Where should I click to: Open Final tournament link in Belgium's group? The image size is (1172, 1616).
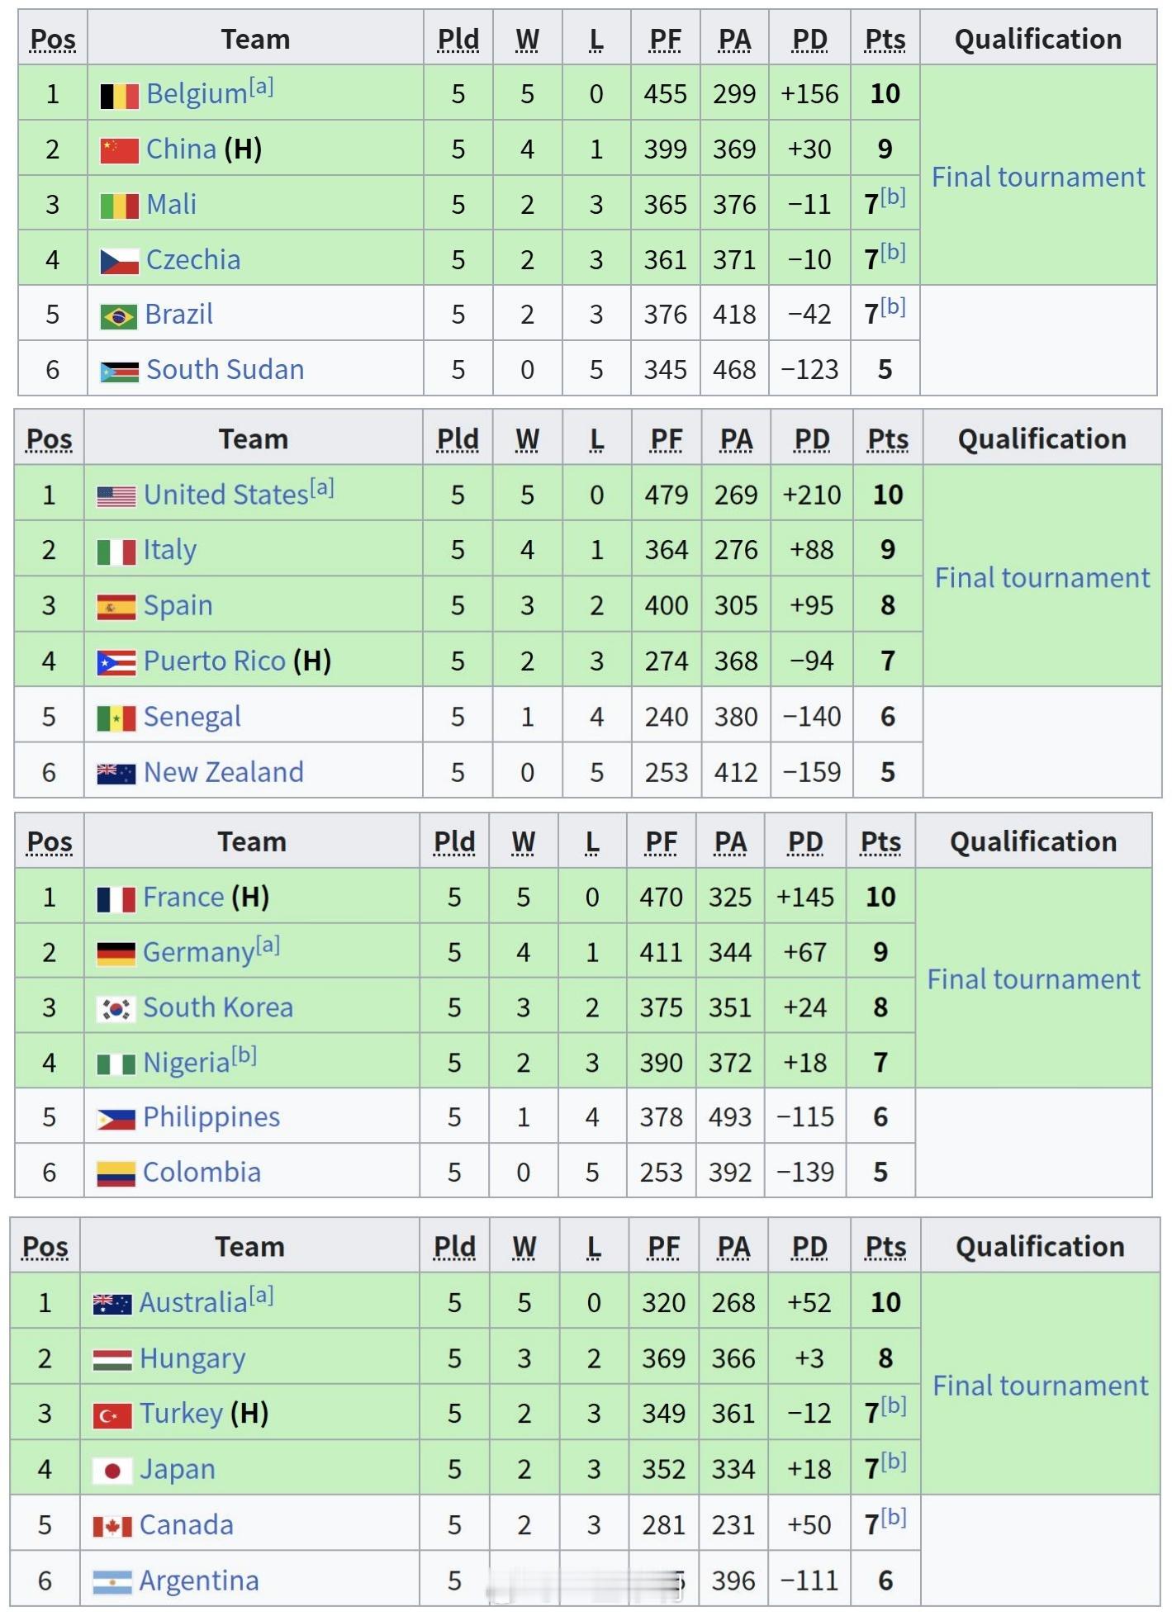(x=1037, y=177)
